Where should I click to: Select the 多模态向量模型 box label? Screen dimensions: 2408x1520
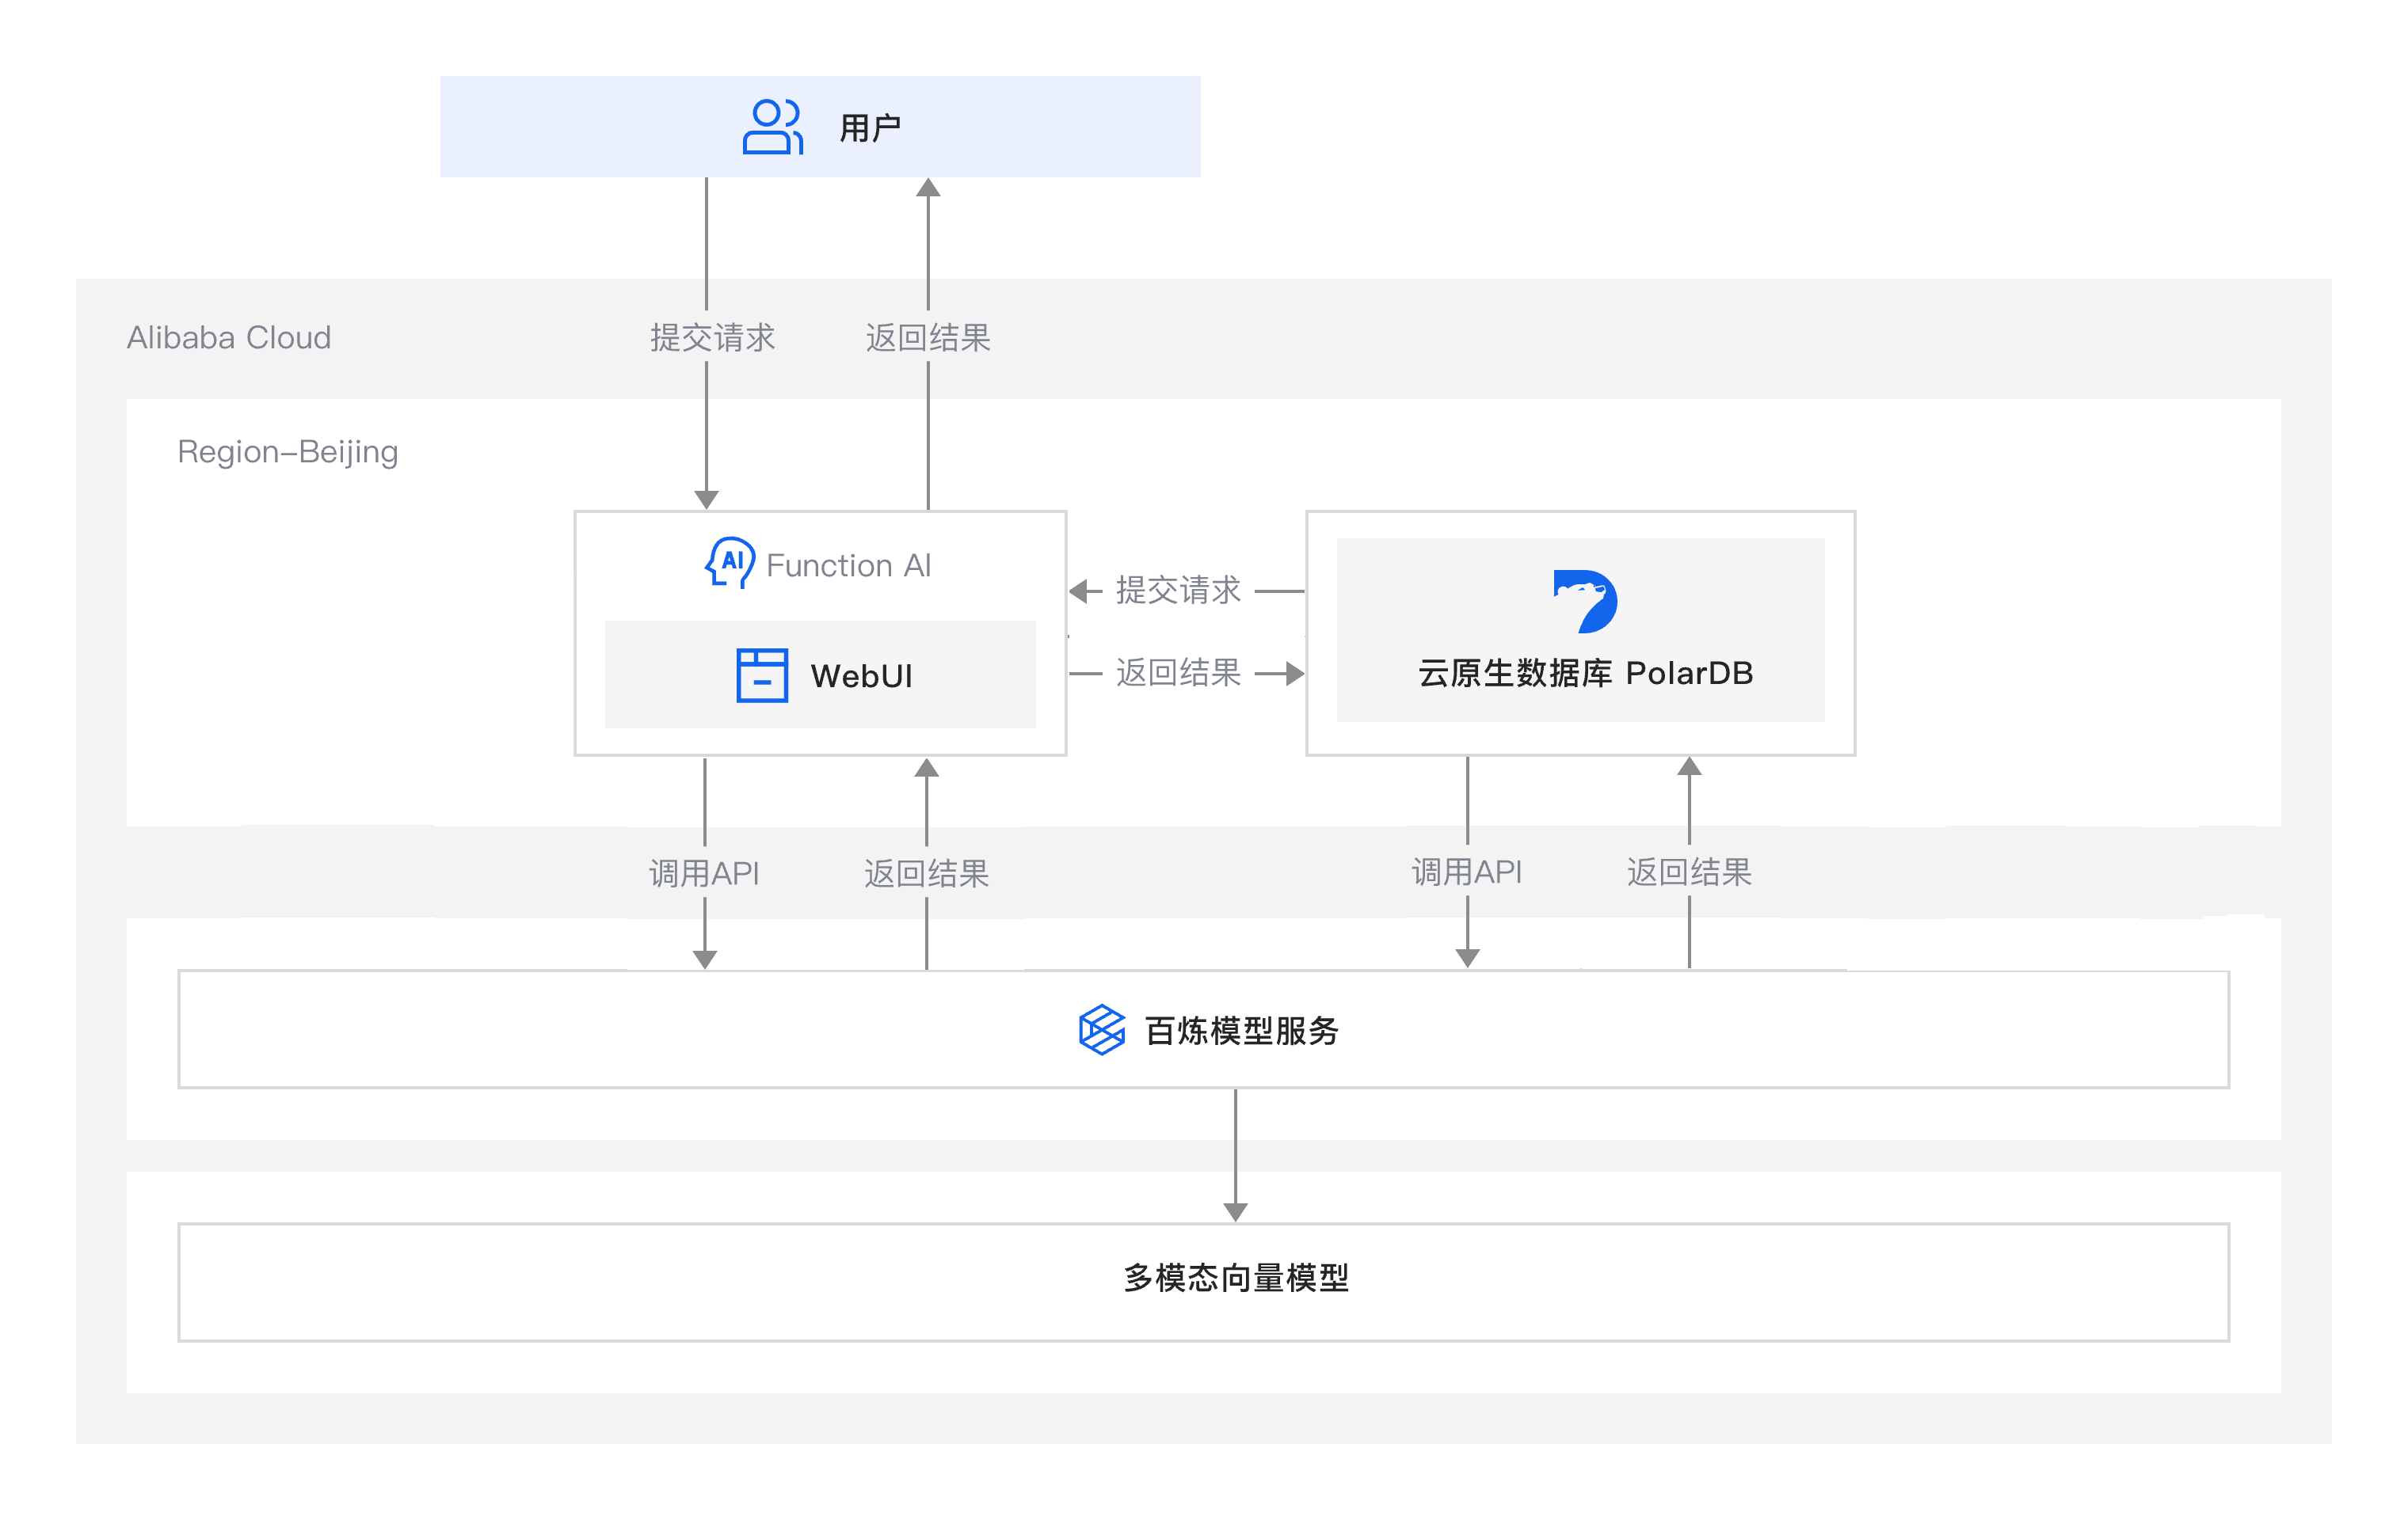click(1236, 1277)
